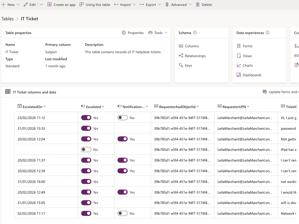Screen dimensions: 299x224
Task: Click the Properties gear icon
Action: 124,33
